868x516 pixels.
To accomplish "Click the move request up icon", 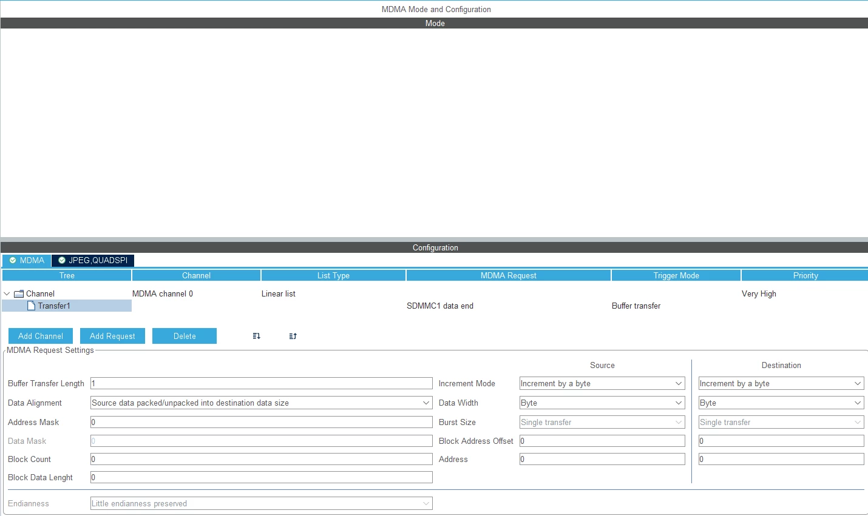I will pos(293,336).
